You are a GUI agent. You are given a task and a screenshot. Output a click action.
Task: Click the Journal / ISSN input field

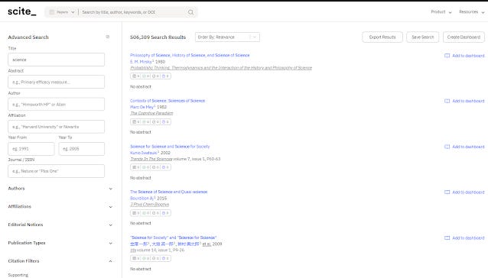coord(57,171)
